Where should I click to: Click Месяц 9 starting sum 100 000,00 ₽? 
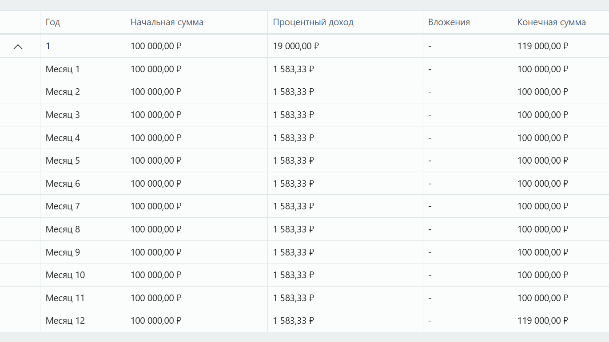coord(156,252)
